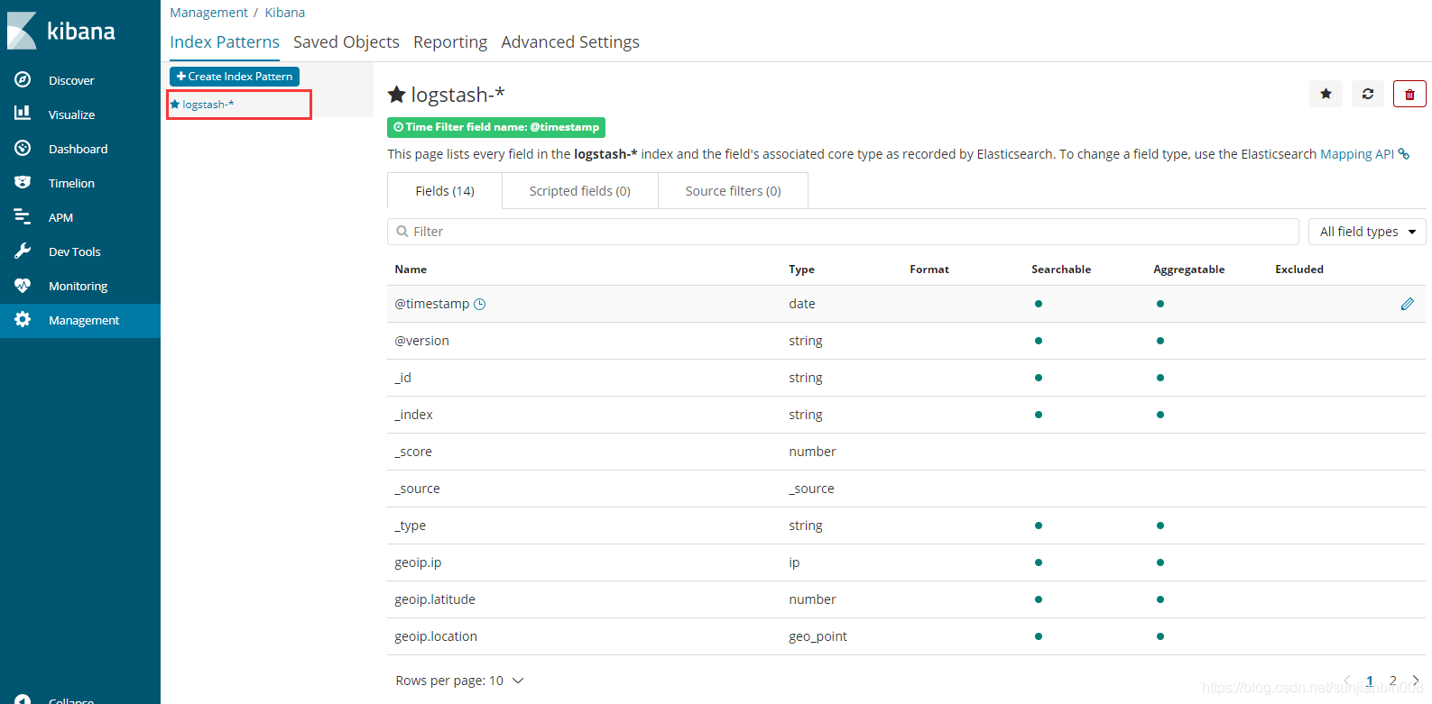1432x704 pixels.
Task: Select the _source field name
Action: pos(417,489)
